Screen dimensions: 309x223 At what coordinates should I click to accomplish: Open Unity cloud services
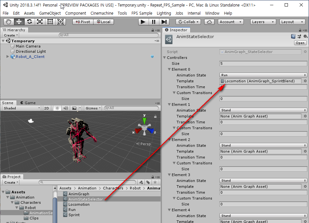point(209,22)
